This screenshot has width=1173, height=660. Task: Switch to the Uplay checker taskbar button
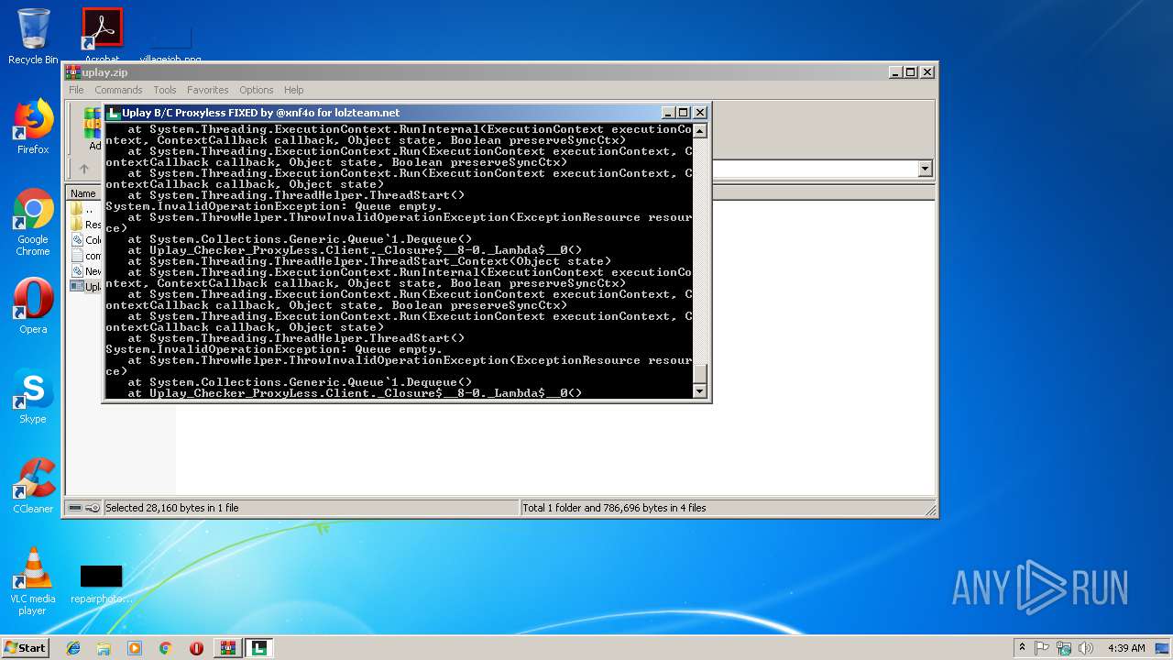point(259,648)
